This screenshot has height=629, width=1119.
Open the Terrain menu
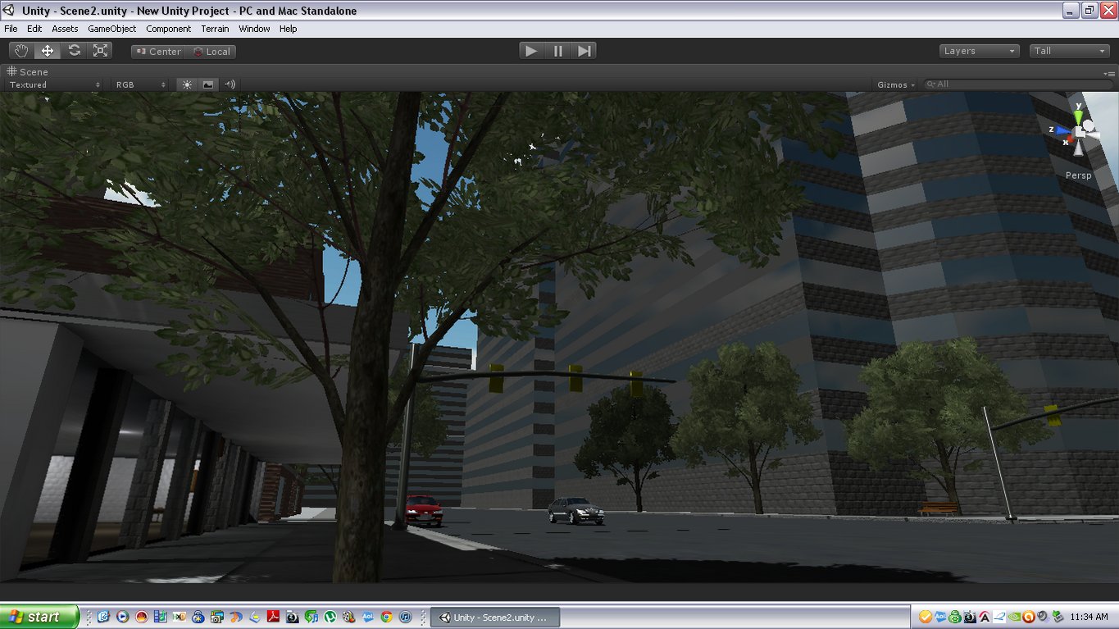[215, 29]
